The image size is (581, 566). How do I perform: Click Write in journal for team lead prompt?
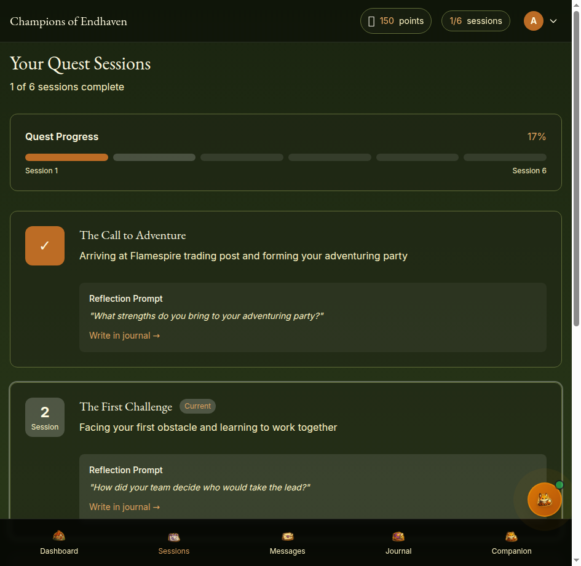pos(124,507)
